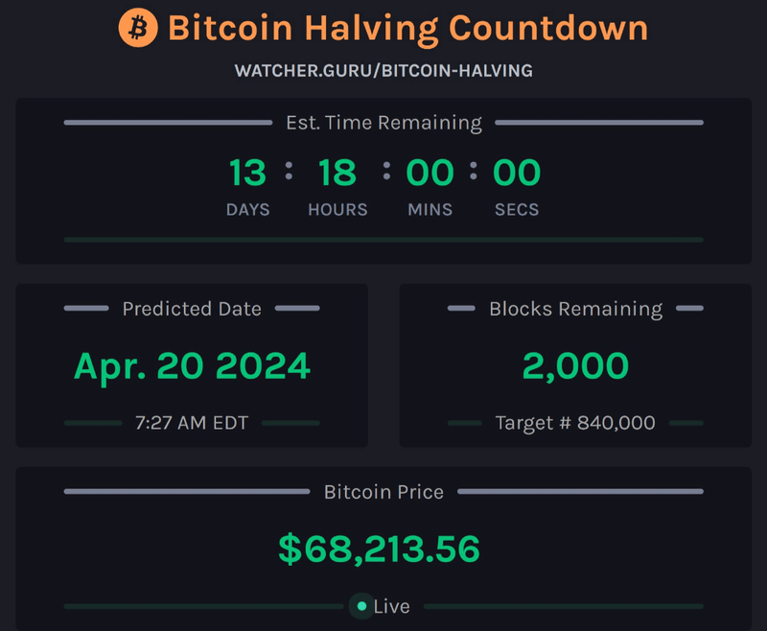Viewport: 767px width, 631px height.
Task: Click the Live label text
Action: 391,606
